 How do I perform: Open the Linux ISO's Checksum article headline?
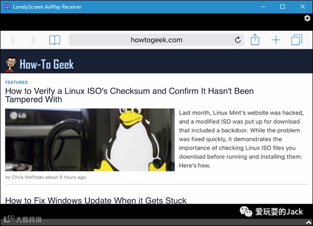click(x=130, y=95)
